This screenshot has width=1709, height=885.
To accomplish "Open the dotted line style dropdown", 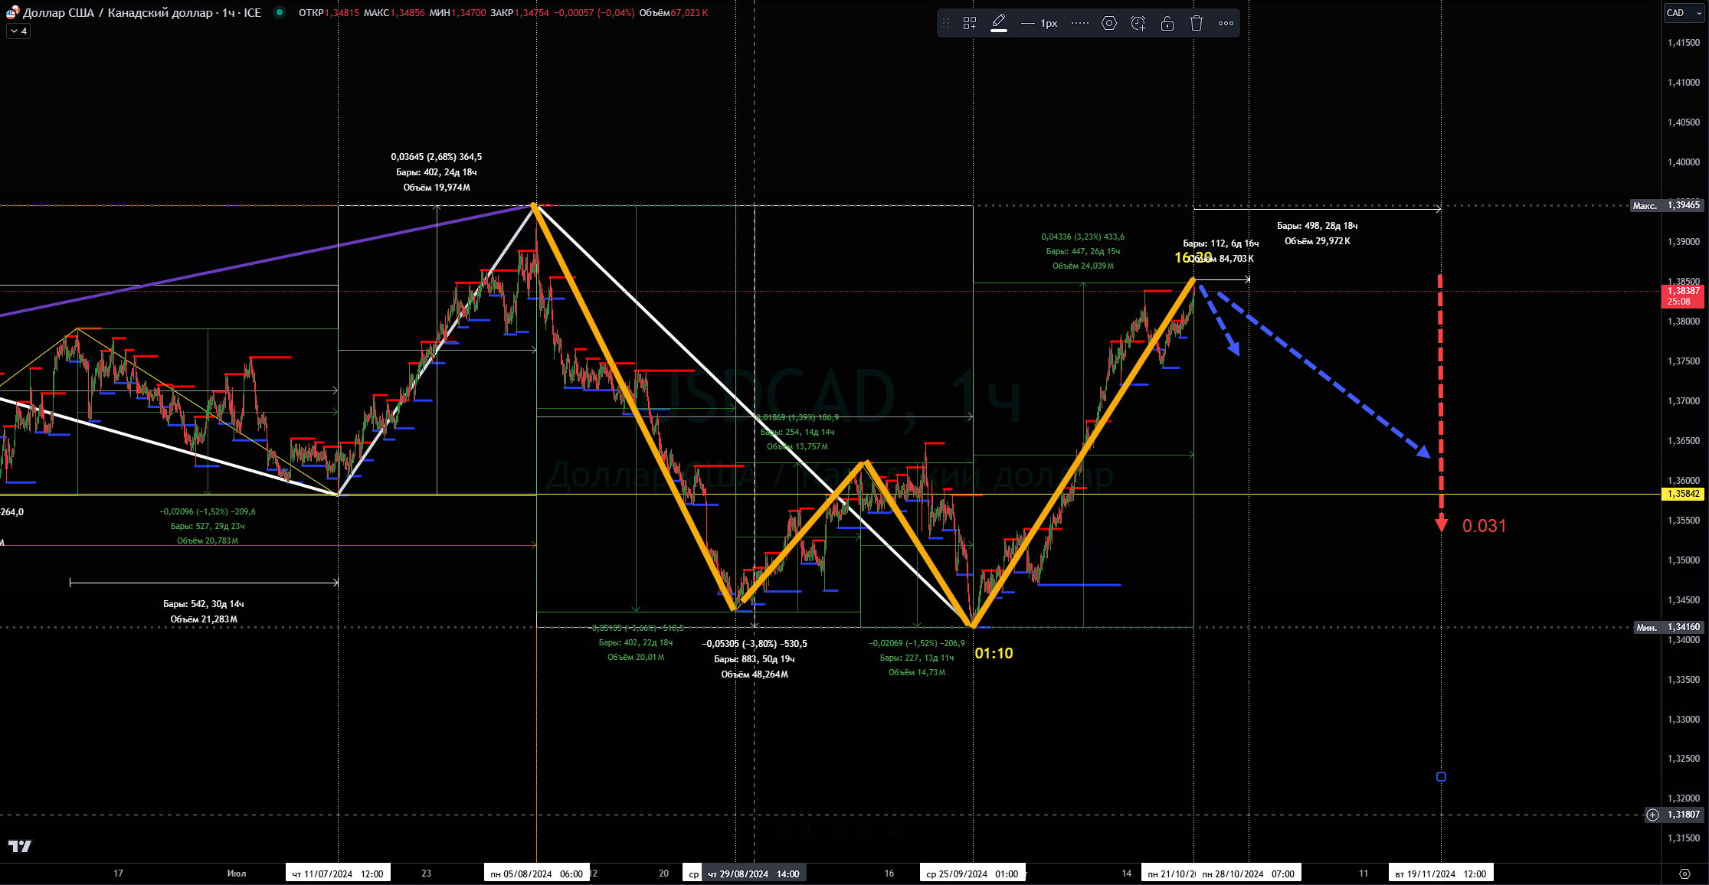I will [x=1080, y=23].
